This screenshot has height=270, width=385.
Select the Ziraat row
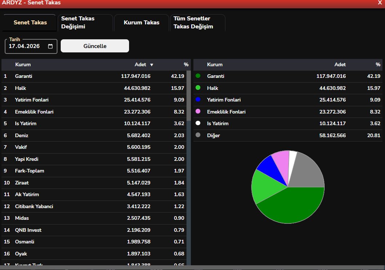click(94, 183)
